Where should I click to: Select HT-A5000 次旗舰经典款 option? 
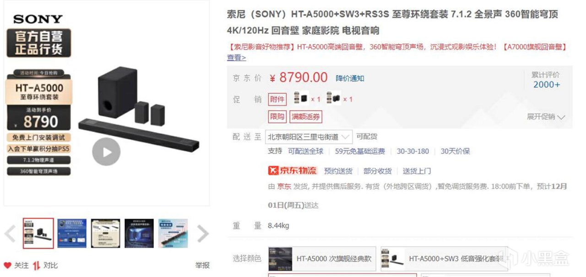pos(322,259)
